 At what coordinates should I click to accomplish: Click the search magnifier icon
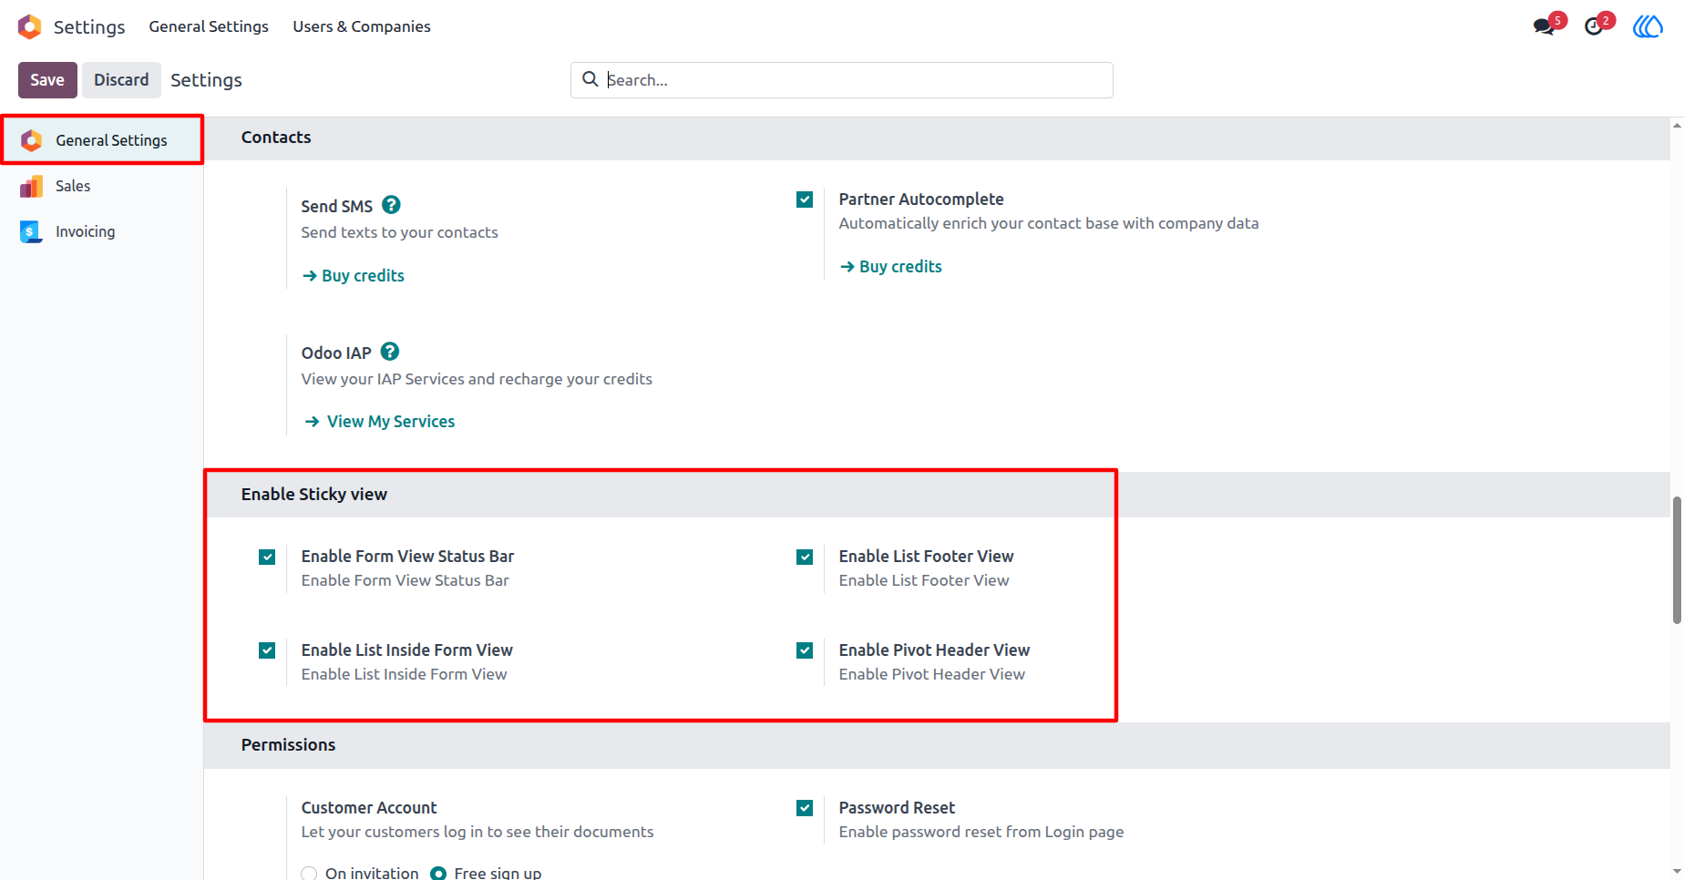coord(590,79)
